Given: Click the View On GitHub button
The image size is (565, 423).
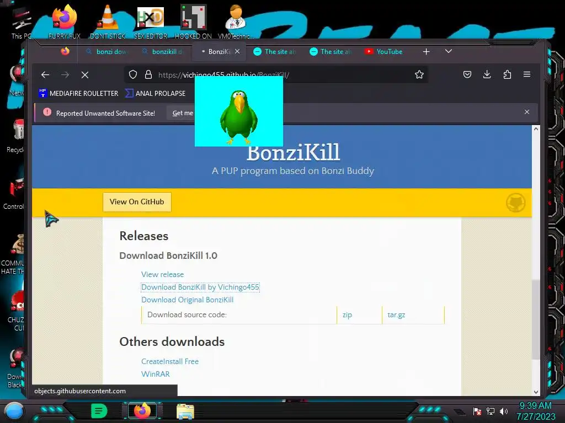Looking at the screenshot, I should pos(137,202).
